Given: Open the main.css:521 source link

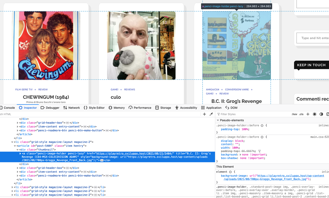Looking at the screenshot, I should pyautogui.click(x=319, y=137).
